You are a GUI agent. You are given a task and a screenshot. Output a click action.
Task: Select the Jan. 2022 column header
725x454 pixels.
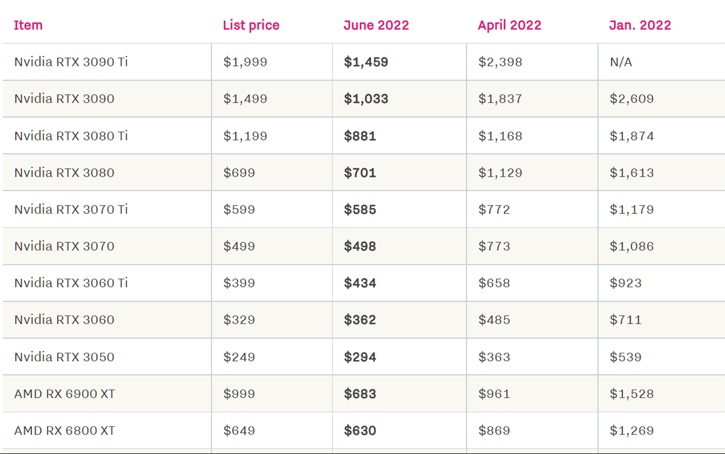coord(640,25)
